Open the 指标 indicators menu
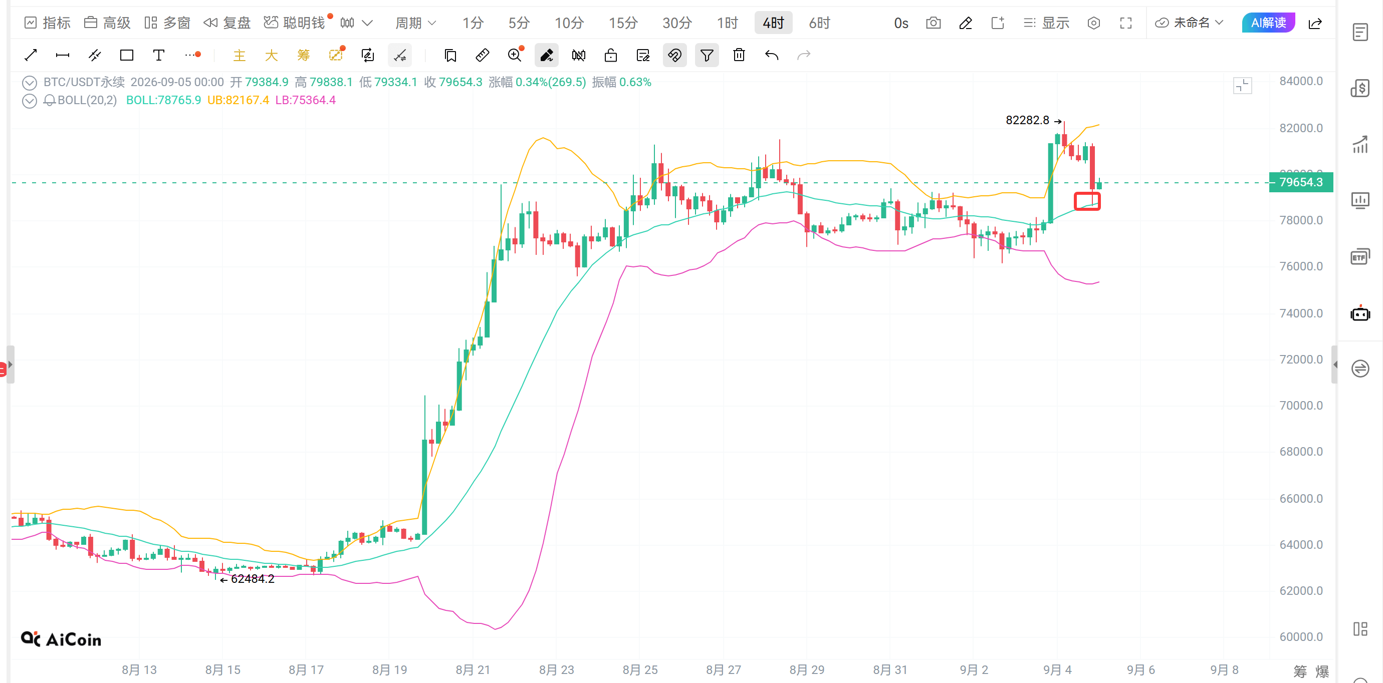 48,23
